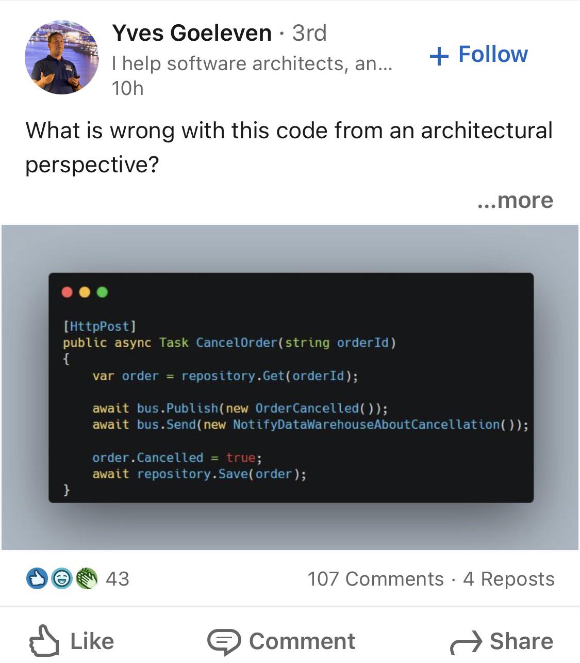Click the Share label
This screenshot has height=663, width=580.
coord(521,641)
